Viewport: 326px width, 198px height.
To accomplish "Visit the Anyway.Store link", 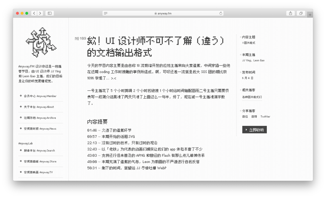I will point(40,161).
